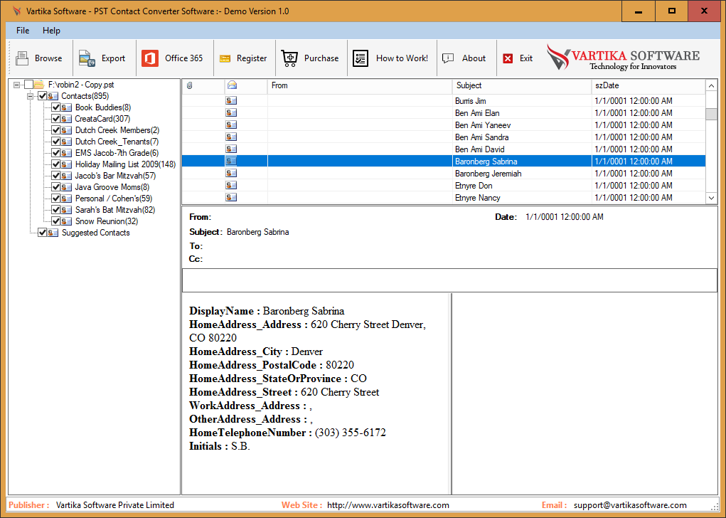Click the contact icon beside CreataCard(307)
This screenshot has width=726, height=518.
pyautogui.click(x=66, y=119)
